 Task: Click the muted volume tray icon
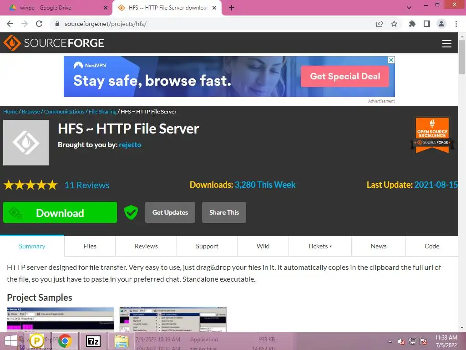[x=401, y=341]
